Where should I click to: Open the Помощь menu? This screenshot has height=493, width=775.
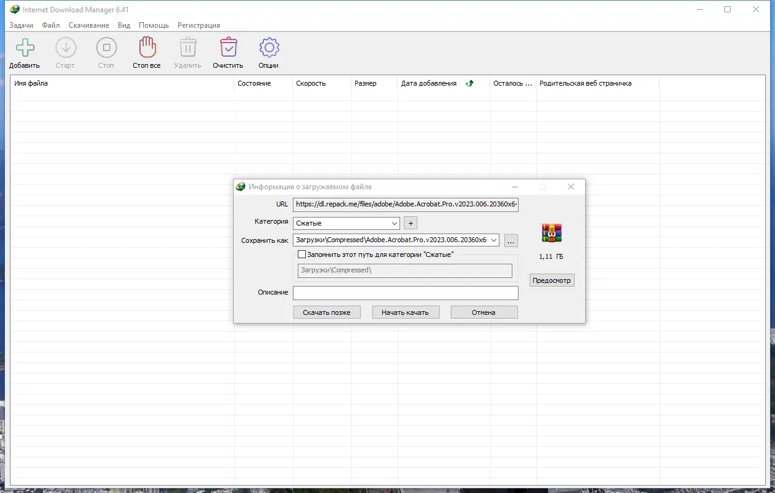(x=154, y=25)
